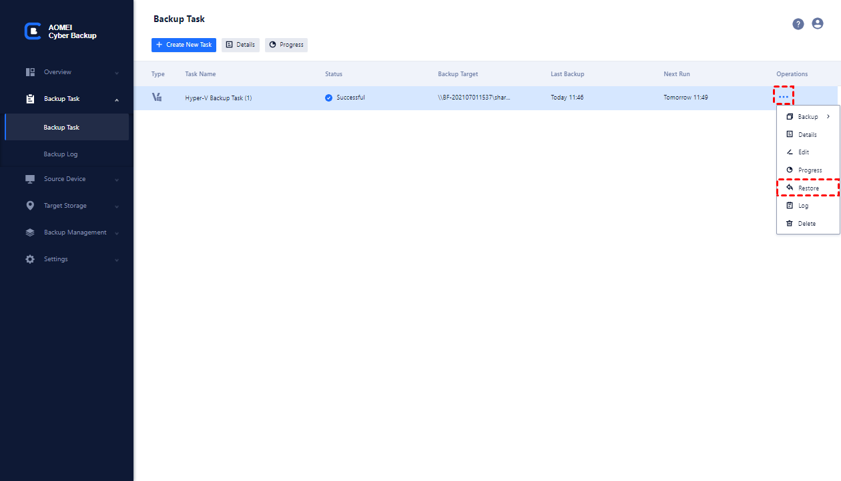Open the user account icon
Screen dimensions: 841x481
pyautogui.click(x=818, y=24)
